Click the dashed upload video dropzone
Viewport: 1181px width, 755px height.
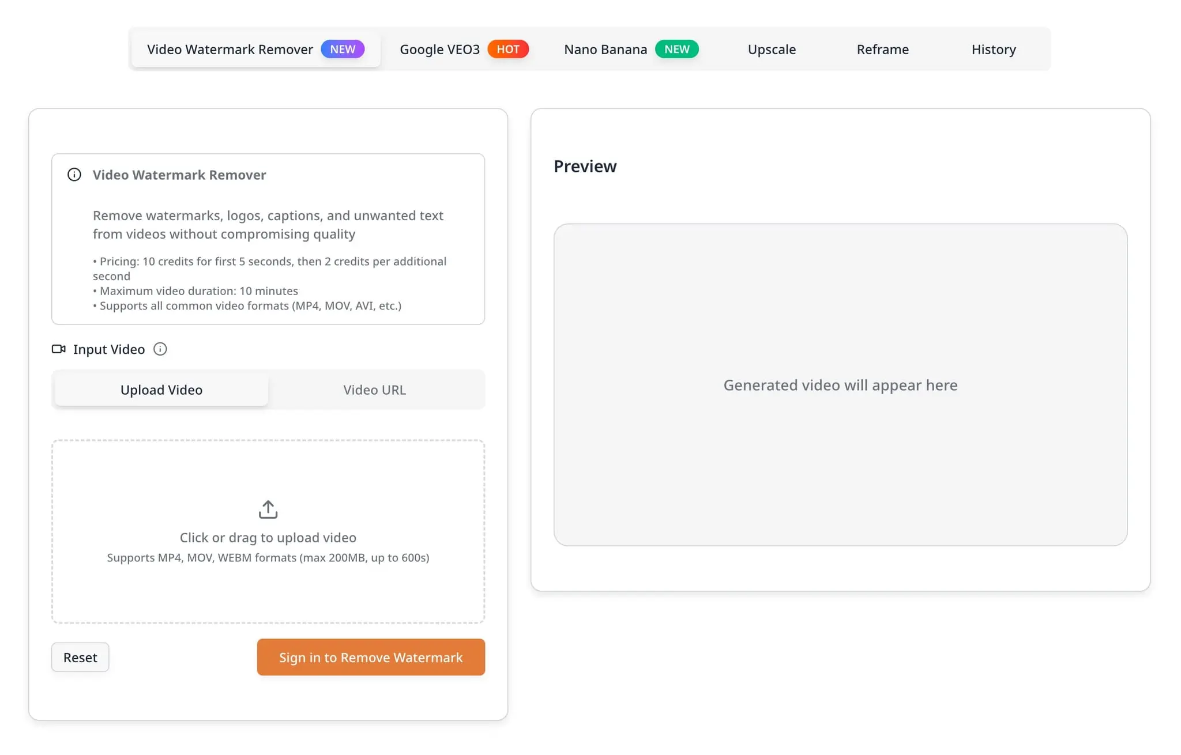[268, 532]
